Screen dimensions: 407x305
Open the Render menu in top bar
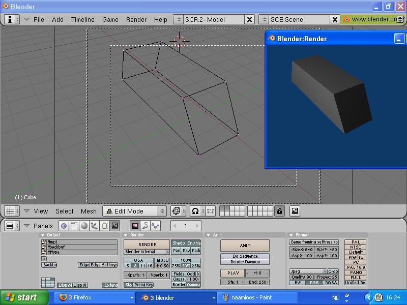coord(136,19)
